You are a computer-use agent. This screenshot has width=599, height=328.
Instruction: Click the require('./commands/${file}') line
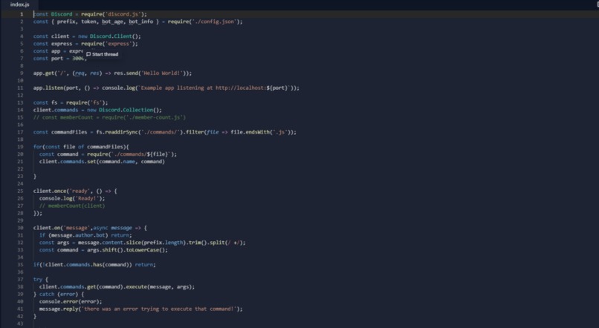click(108, 154)
